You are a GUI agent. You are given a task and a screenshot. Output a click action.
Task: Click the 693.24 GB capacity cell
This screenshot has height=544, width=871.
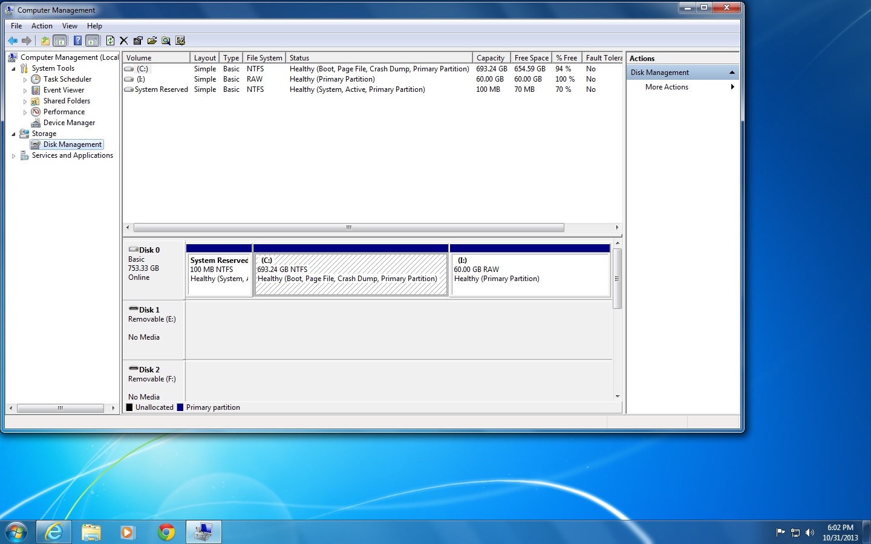click(491, 69)
